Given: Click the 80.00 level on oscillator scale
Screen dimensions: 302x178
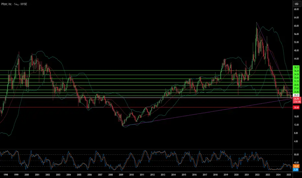Looking at the screenshot, I should point(296,154).
